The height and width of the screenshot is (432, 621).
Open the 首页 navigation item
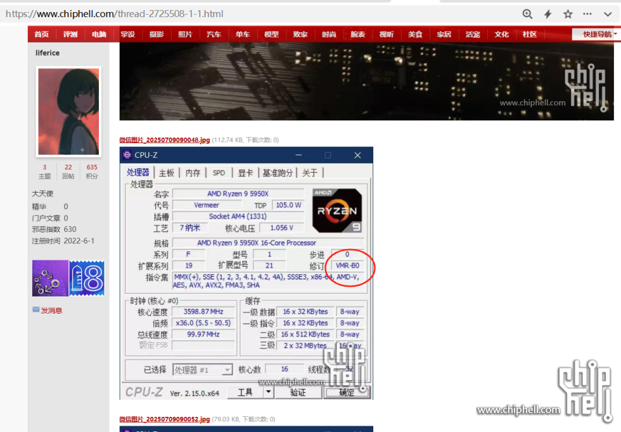[x=41, y=34]
